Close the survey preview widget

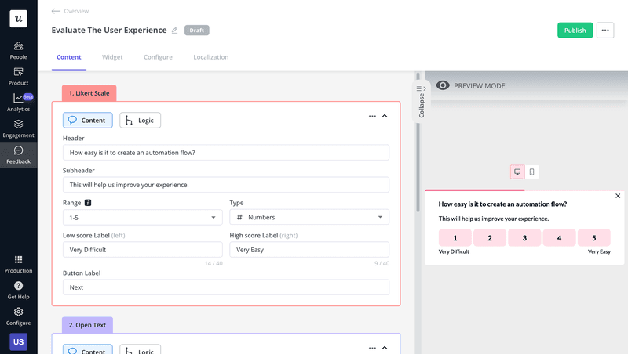point(618,196)
